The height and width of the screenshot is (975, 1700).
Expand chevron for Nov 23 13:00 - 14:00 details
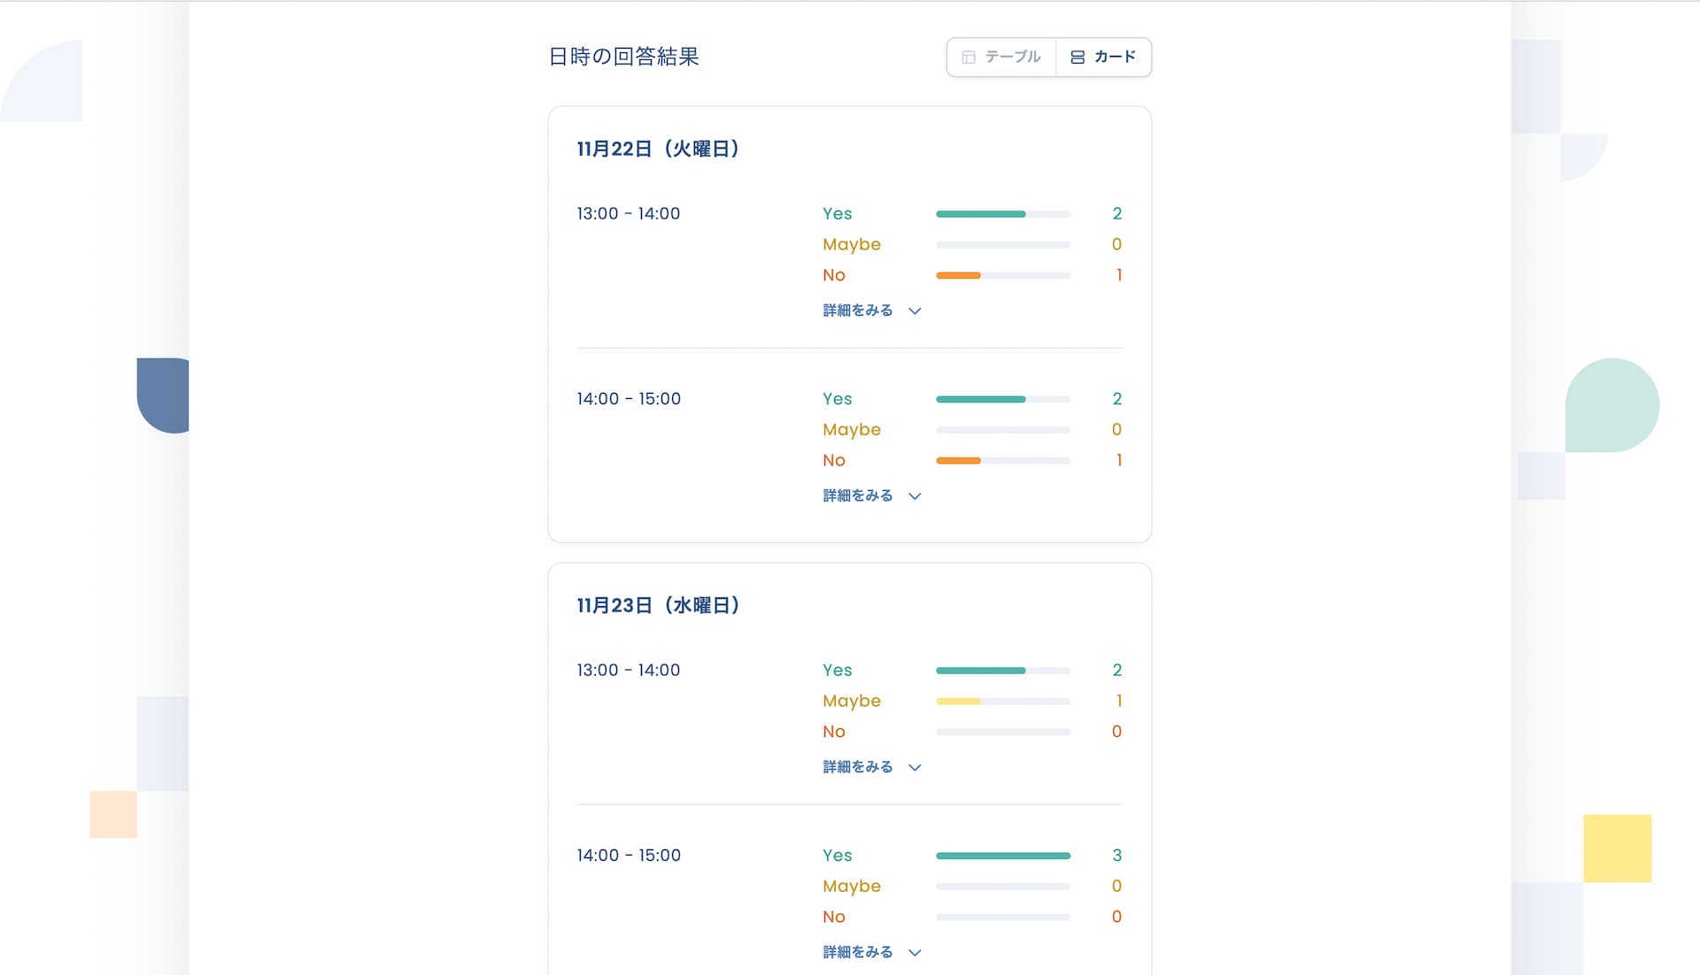click(x=916, y=767)
